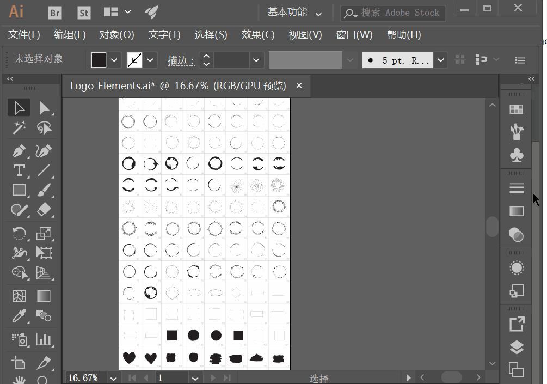Open the 对象(O) menu
This screenshot has height=384, width=547.
pyautogui.click(x=116, y=34)
